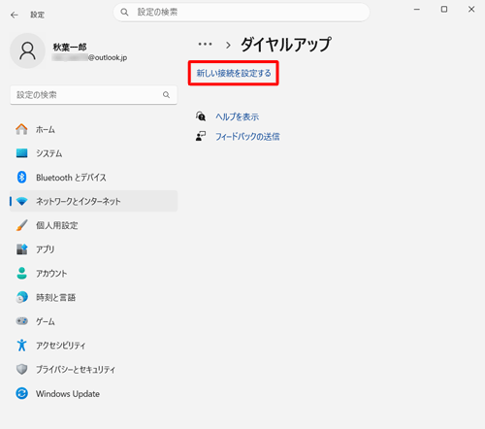The width and height of the screenshot is (485, 429).
Task: Minimize the Settings window
Action: [417, 10]
